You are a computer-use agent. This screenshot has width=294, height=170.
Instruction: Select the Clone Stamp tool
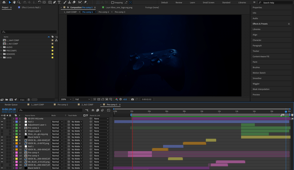click(69, 2)
